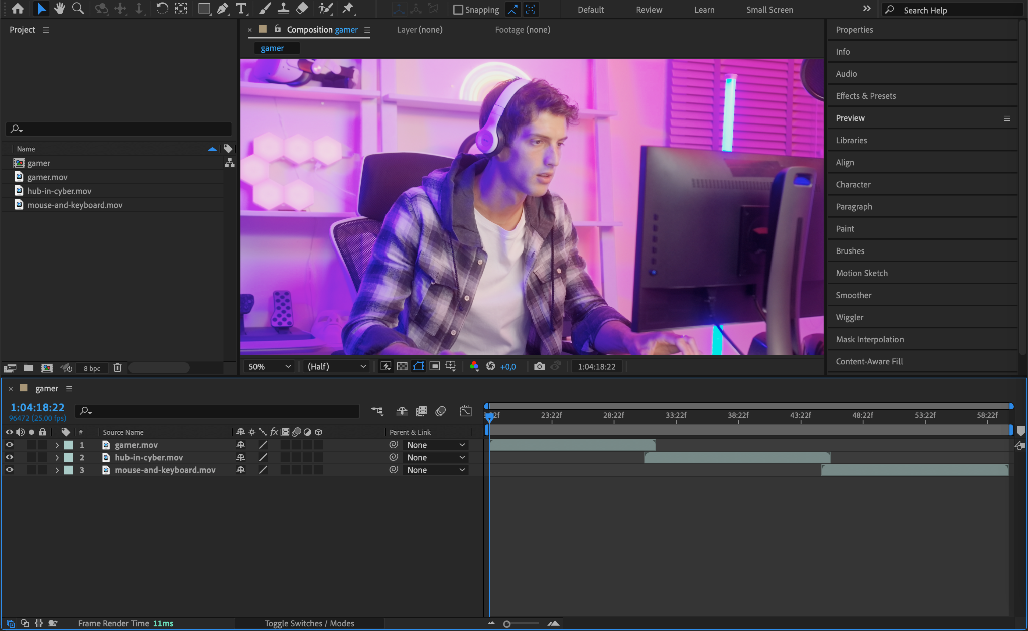Select the Horizontal Type tool
This screenshot has width=1028, height=631.
241,9
